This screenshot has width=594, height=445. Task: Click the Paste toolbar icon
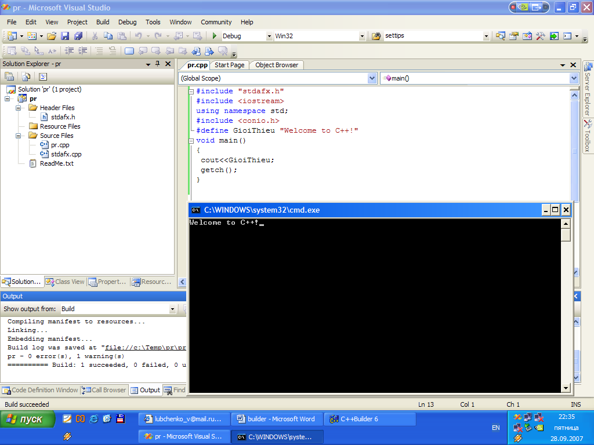click(122, 36)
